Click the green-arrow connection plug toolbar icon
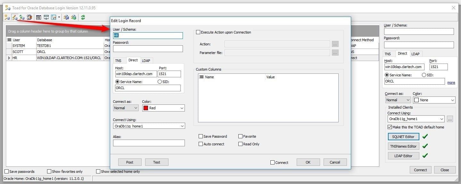This screenshot has width=461, height=184. click(x=22, y=17)
